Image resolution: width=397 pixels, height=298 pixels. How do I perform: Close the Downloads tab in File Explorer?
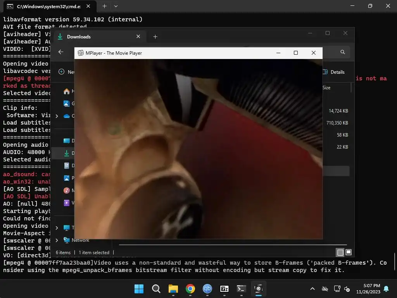click(138, 36)
